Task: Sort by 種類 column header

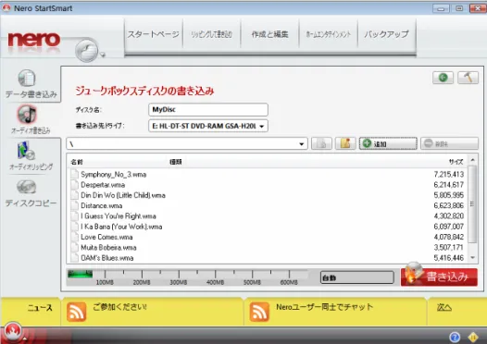Action: coord(176,162)
